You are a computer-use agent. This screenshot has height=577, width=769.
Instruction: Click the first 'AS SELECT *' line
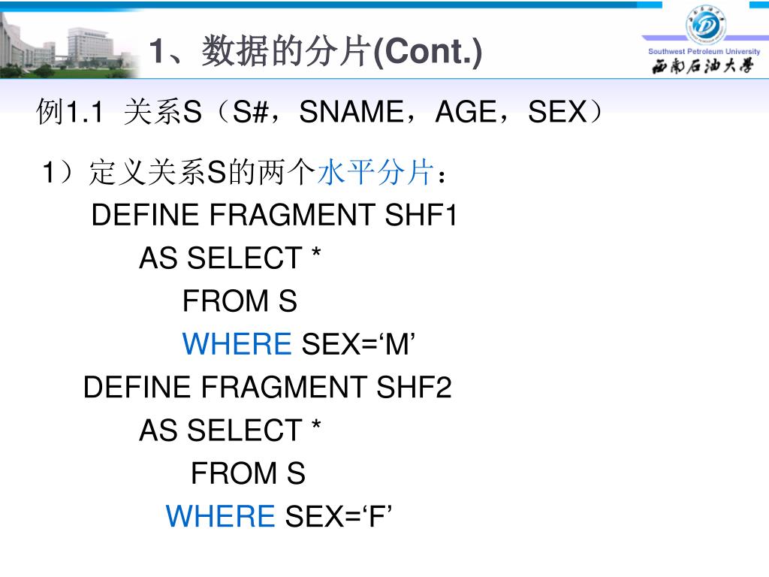tap(230, 258)
